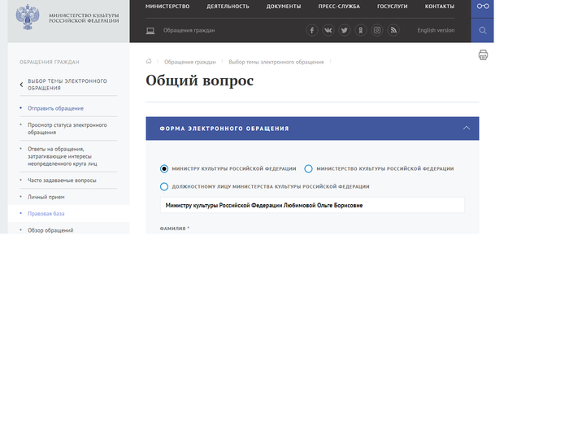Go back via 'Выбор темы электронного обращения' arrow

pyautogui.click(x=22, y=85)
